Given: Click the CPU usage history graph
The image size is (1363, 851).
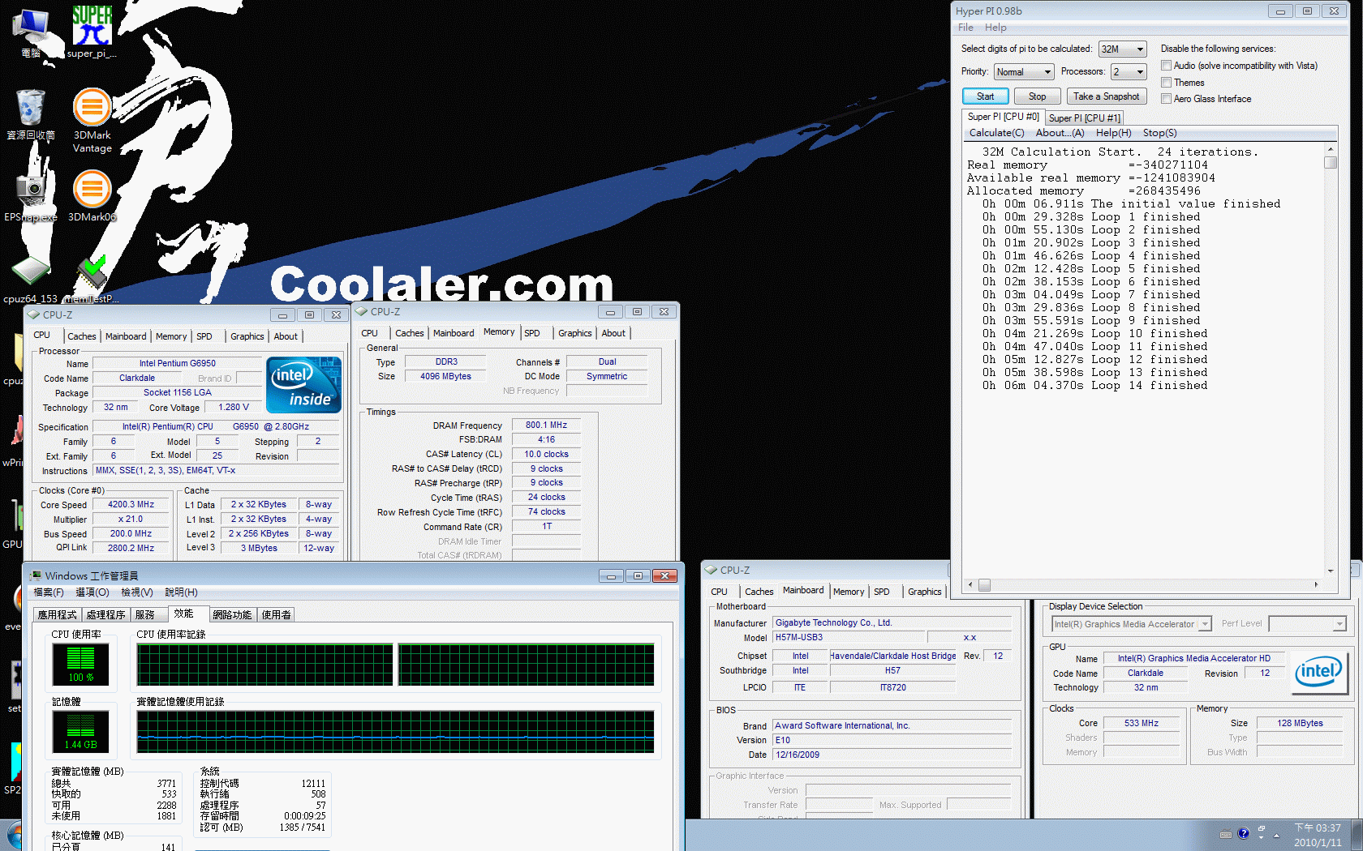Looking at the screenshot, I should pyautogui.click(x=396, y=665).
